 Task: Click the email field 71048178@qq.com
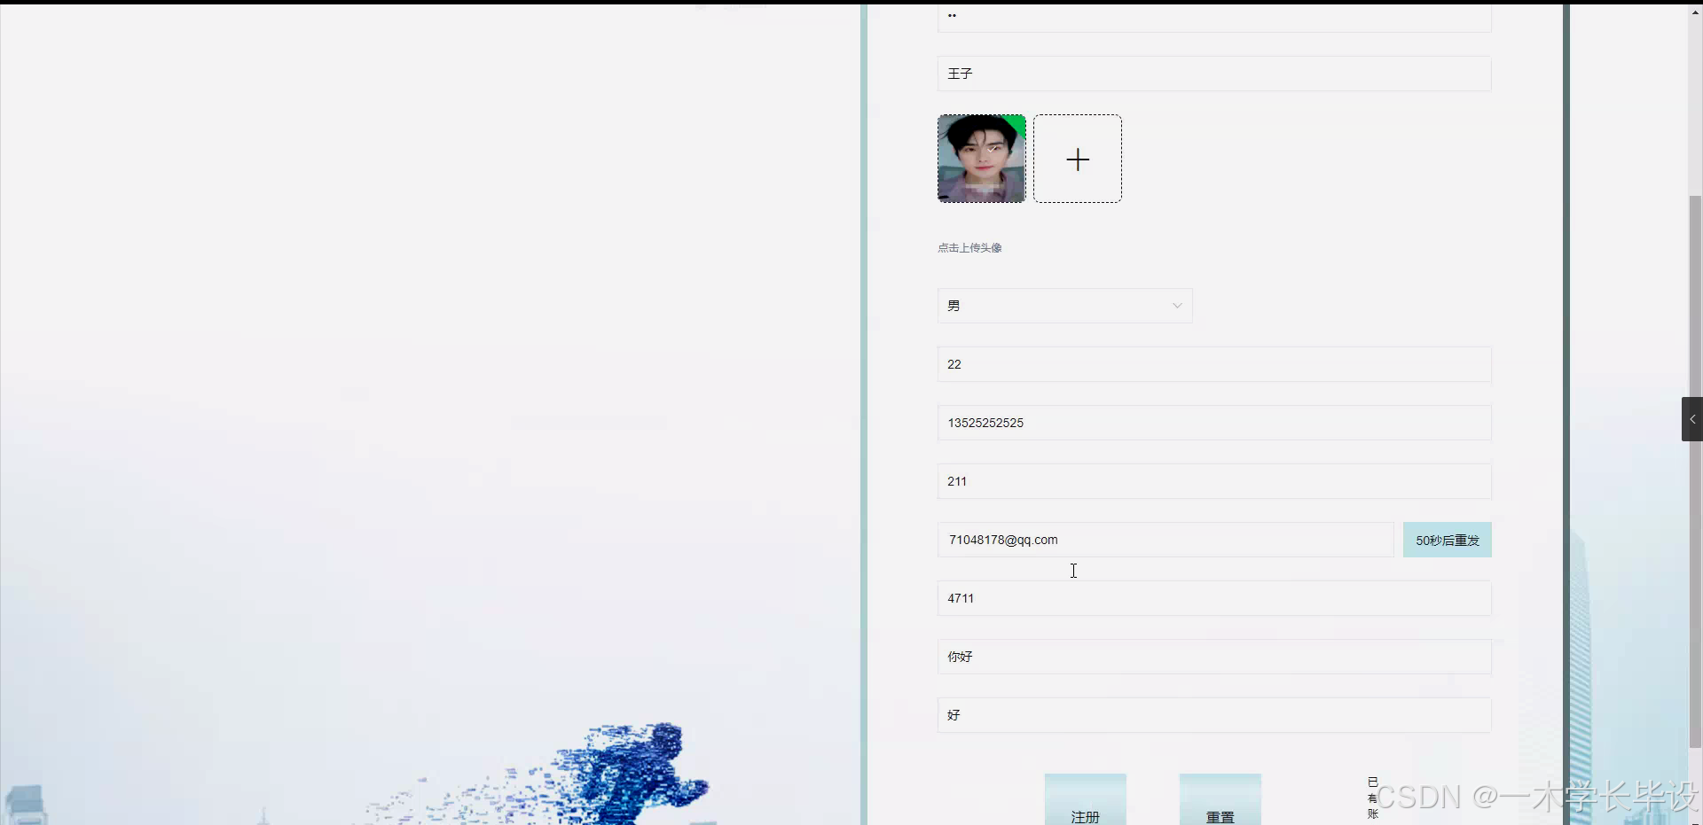click(x=1164, y=540)
